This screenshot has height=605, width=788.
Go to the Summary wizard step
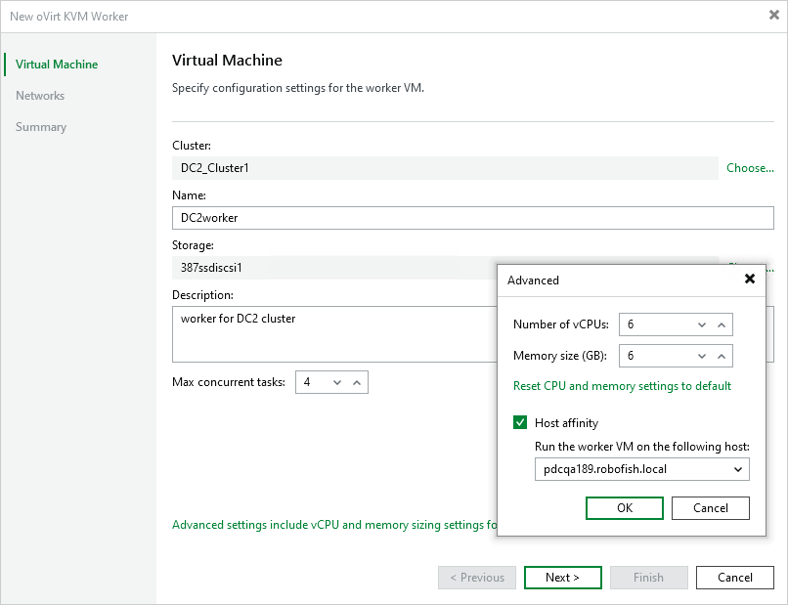pos(41,127)
